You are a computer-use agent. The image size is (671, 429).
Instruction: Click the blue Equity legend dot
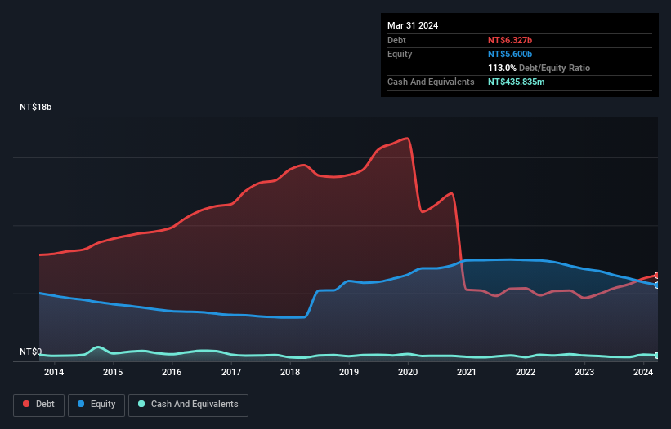[x=81, y=404]
